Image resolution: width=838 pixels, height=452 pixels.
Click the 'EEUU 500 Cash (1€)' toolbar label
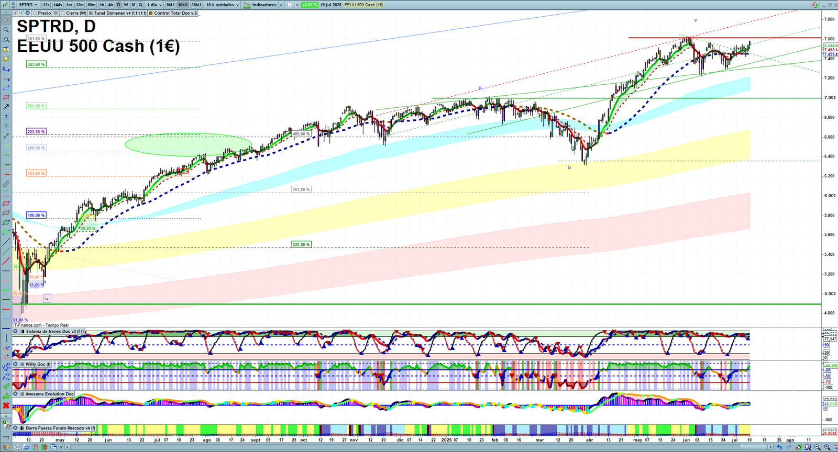(x=363, y=5)
